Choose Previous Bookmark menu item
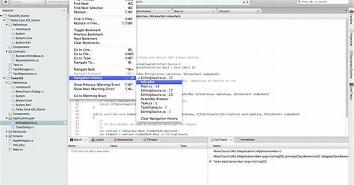Screen dimensions: 354x185 103,34
